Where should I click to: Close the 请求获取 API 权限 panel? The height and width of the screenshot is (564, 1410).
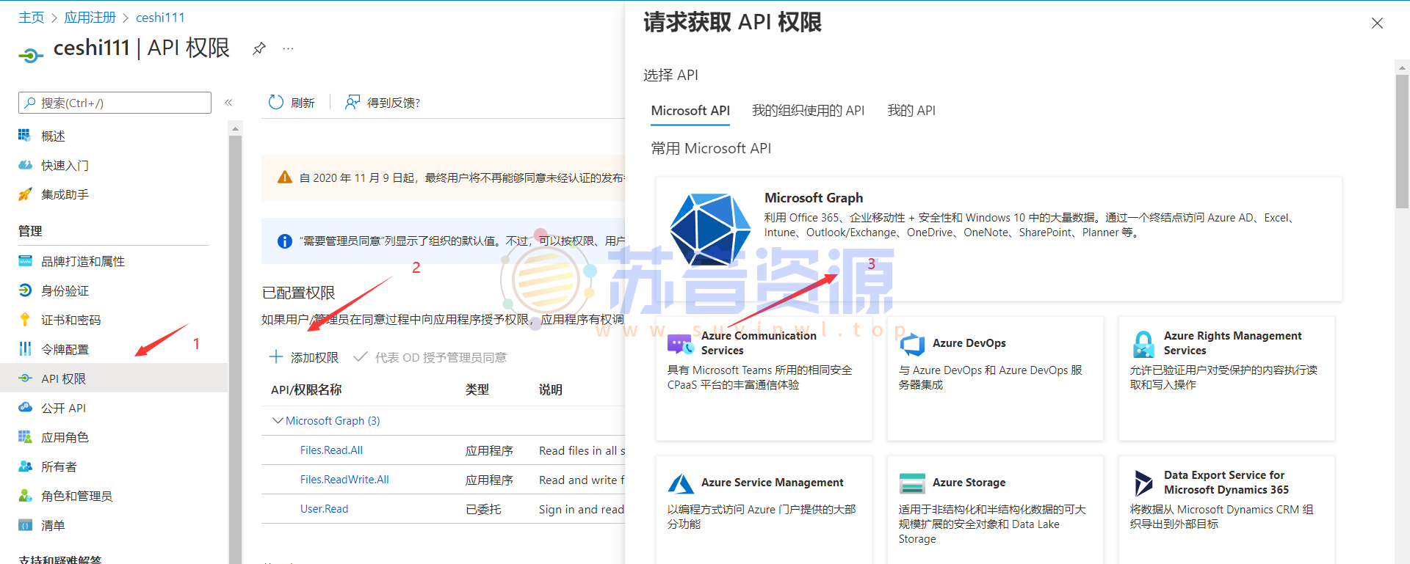coord(1377,23)
